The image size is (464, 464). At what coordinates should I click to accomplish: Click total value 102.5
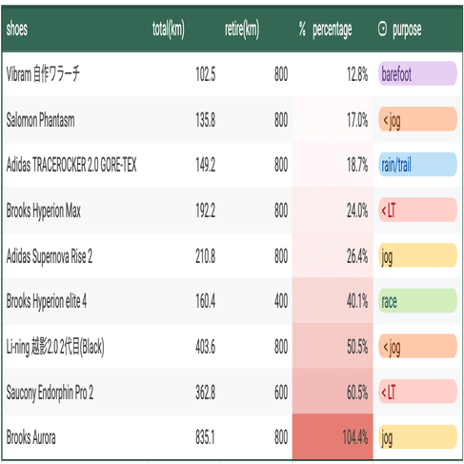pyautogui.click(x=206, y=74)
